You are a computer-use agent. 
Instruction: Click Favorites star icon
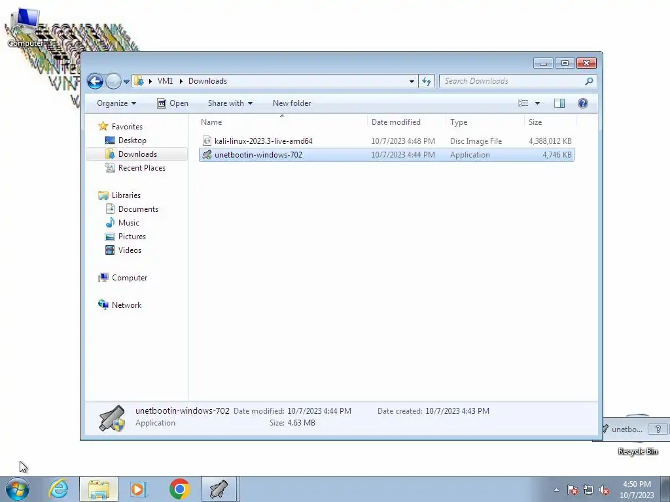(103, 126)
